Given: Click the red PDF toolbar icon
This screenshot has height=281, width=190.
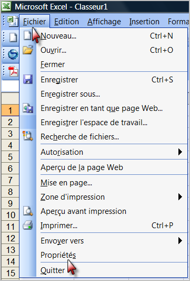Looking at the screenshot, I should pyautogui.click(x=13, y=71).
